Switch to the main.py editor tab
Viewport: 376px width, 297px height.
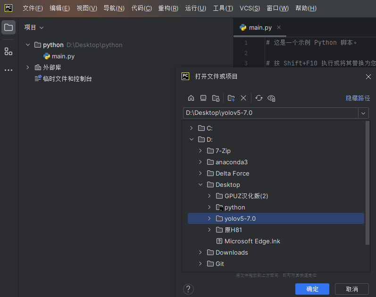[260, 27]
